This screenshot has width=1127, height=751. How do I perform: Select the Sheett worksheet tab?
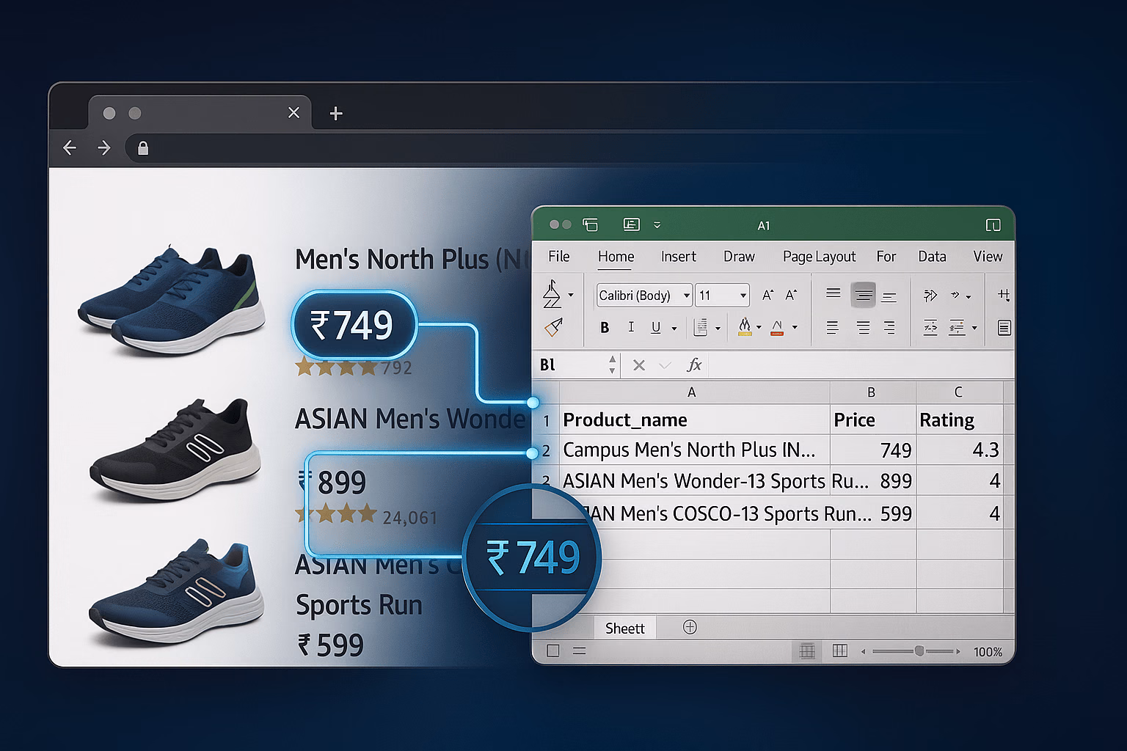point(624,629)
